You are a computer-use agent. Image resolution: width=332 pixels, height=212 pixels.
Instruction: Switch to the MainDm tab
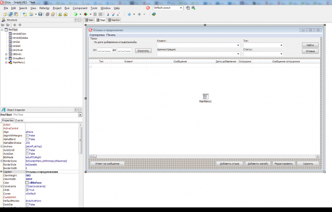coord(114,20)
